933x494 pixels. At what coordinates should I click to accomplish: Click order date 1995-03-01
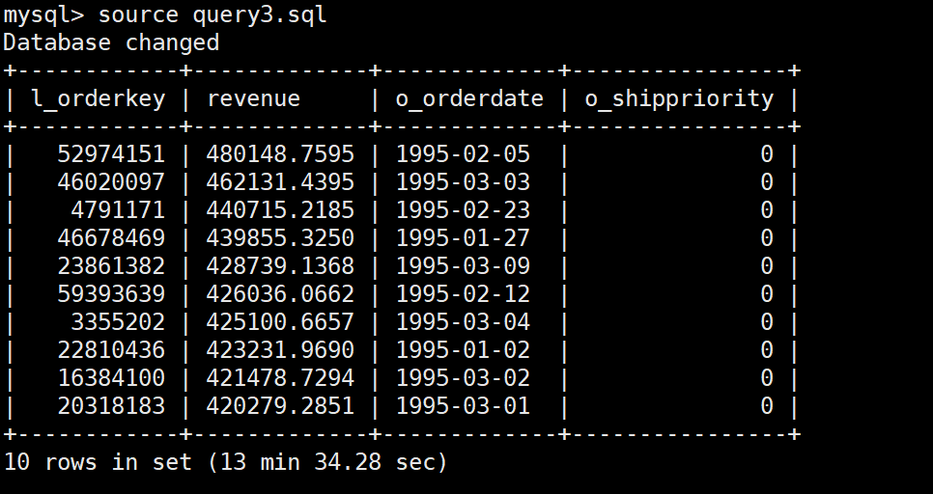[463, 406]
